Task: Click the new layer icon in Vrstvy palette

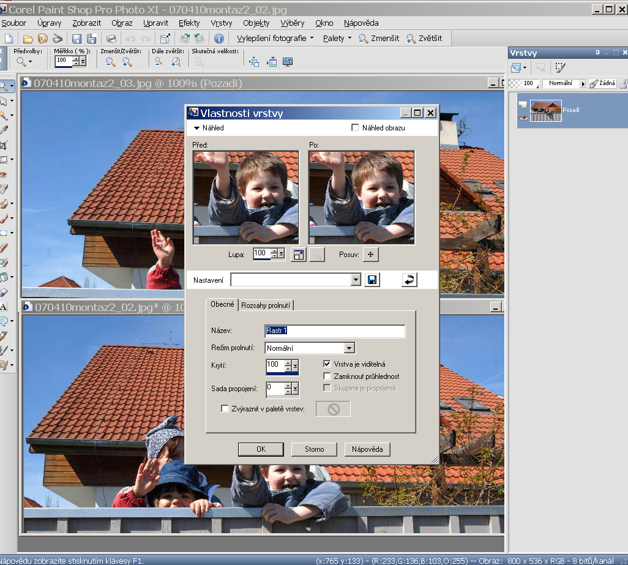Action: pyautogui.click(x=516, y=68)
